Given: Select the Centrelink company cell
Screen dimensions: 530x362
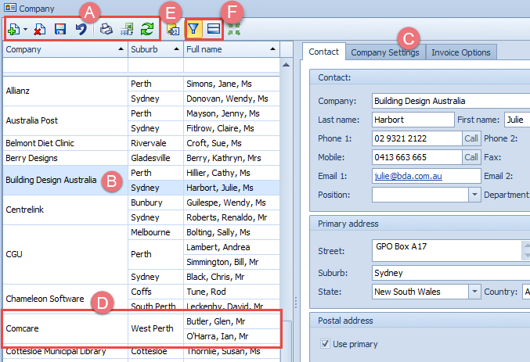Looking at the screenshot, I should pos(65,210).
